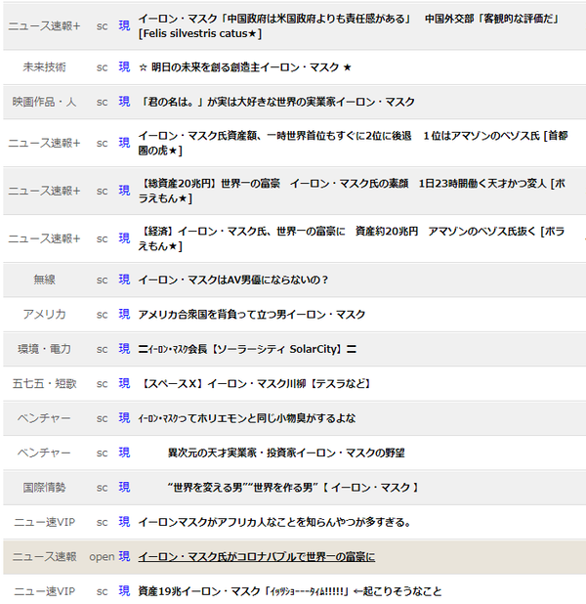Click 現 link in the 映画作品・人 row
This screenshot has width=586, height=604.
point(124,102)
